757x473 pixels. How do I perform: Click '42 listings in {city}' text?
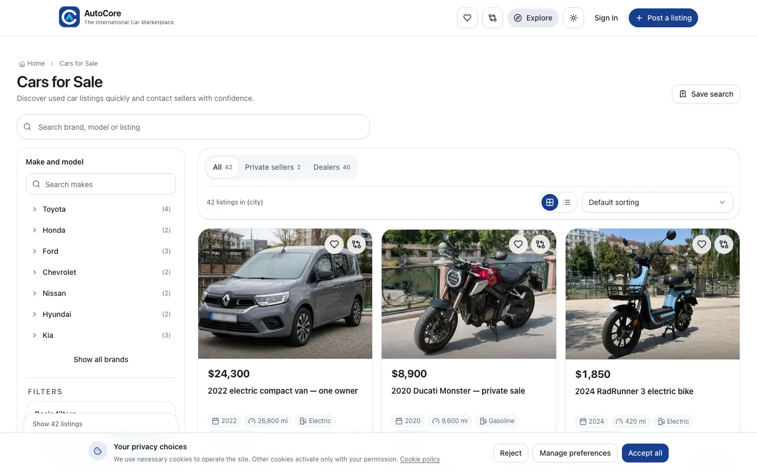(235, 202)
